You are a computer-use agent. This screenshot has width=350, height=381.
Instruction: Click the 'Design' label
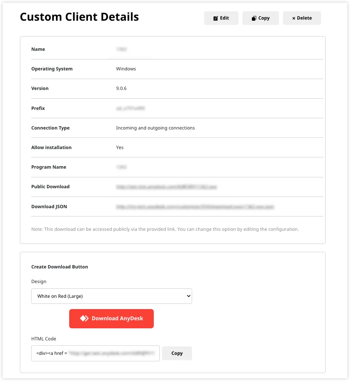tap(39, 282)
